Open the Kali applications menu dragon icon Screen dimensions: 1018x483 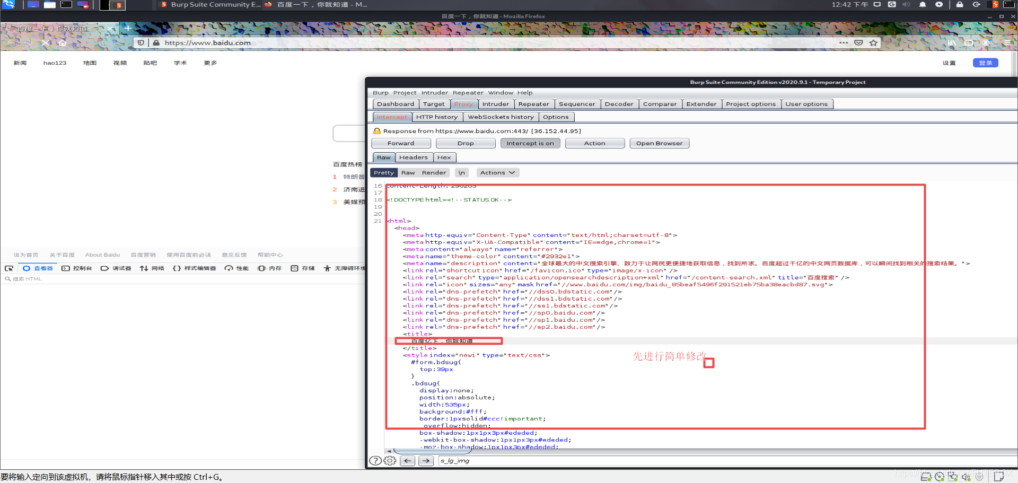click(x=8, y=5)
